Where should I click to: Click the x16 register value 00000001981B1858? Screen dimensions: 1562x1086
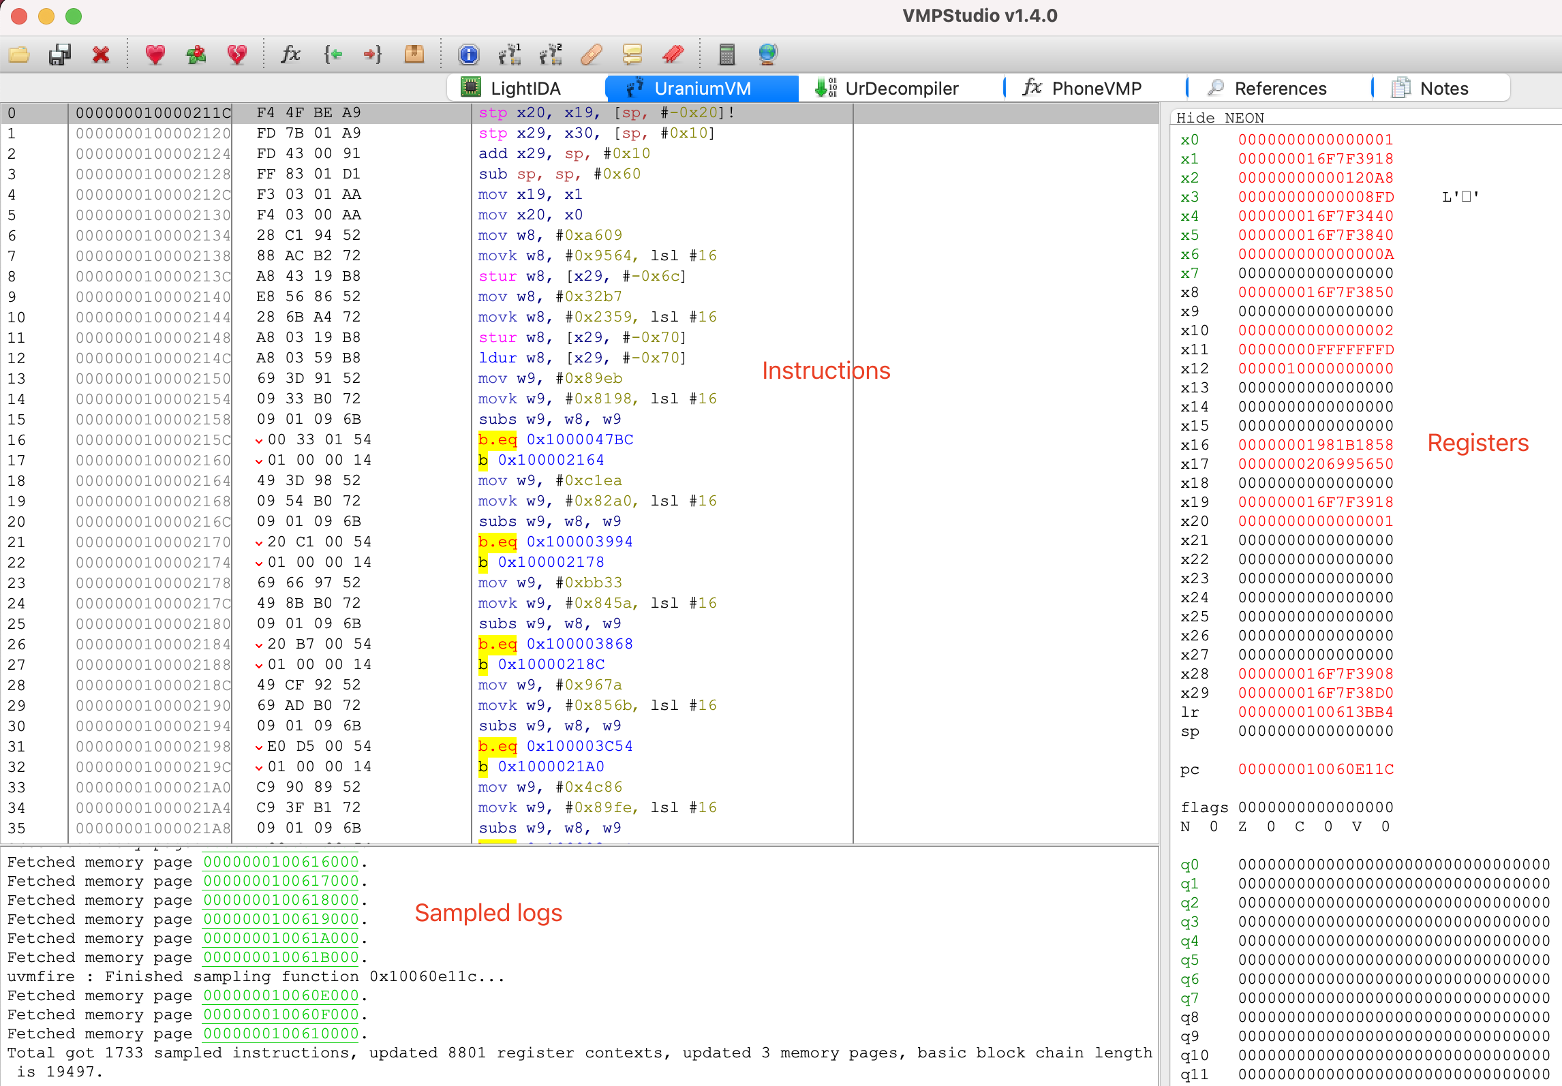(1316, 445)
